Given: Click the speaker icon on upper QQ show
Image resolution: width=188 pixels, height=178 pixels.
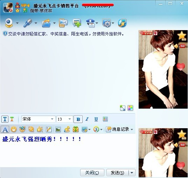Looking at the screenshot, I should point(176,46).
